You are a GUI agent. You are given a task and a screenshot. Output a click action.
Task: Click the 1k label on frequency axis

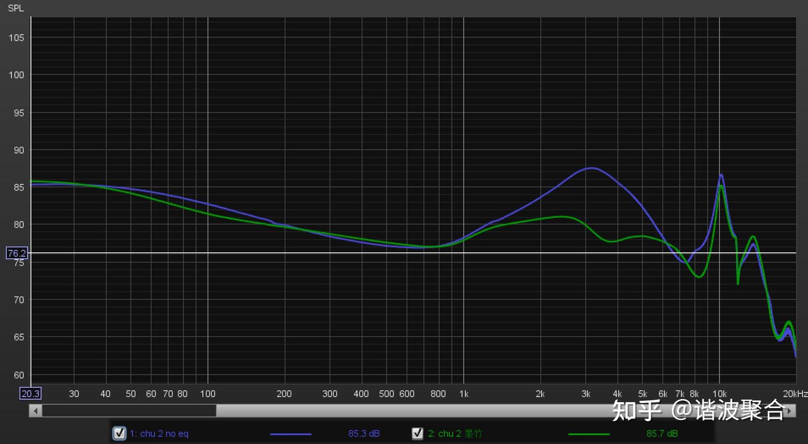click(x=463, y=394)
